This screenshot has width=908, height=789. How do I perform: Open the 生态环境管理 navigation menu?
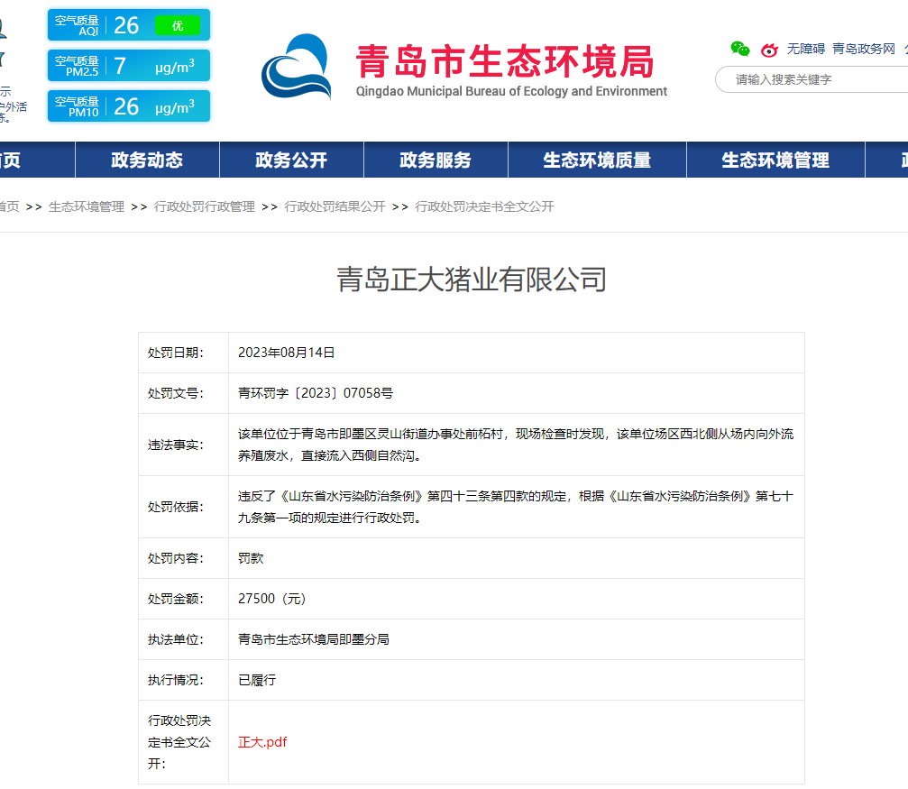pyautogui.click(x=775, y=160)
